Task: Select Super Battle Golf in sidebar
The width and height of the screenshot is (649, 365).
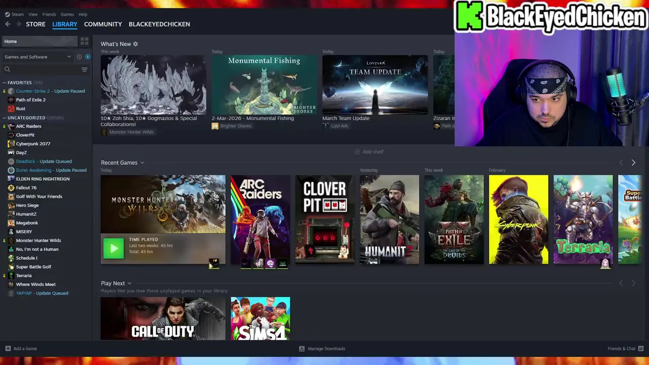Action: [x=33, y=267]
